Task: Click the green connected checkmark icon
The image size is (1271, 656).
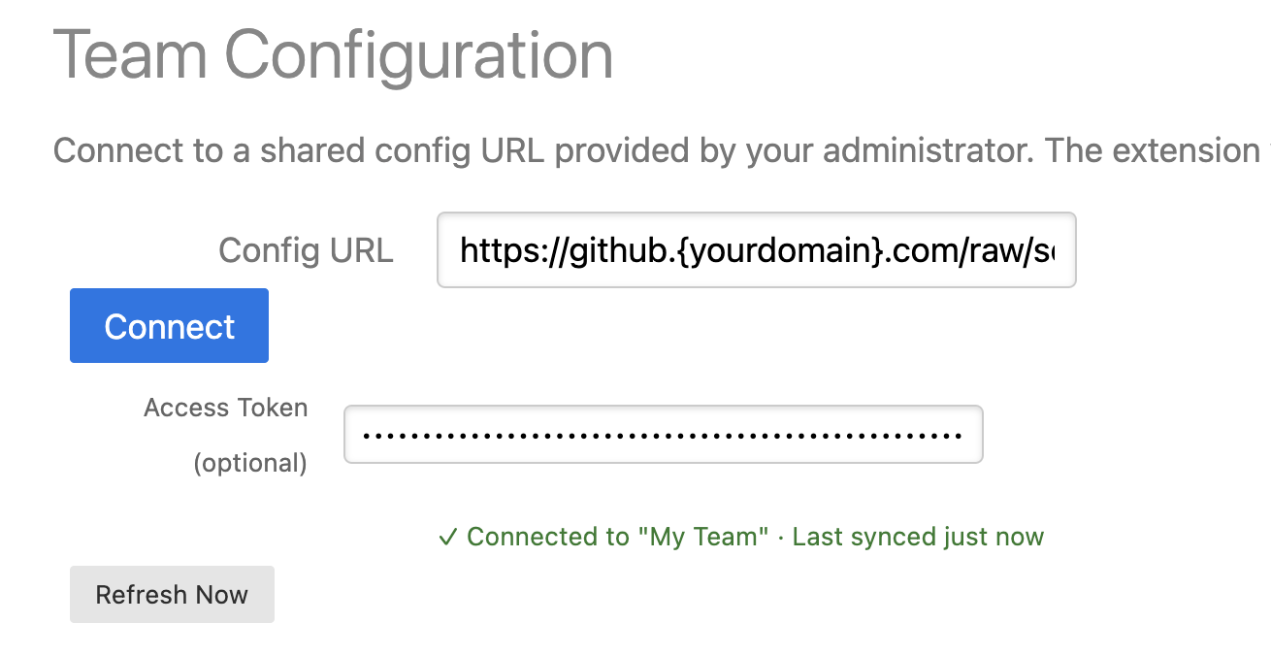Action: point(447,537)
